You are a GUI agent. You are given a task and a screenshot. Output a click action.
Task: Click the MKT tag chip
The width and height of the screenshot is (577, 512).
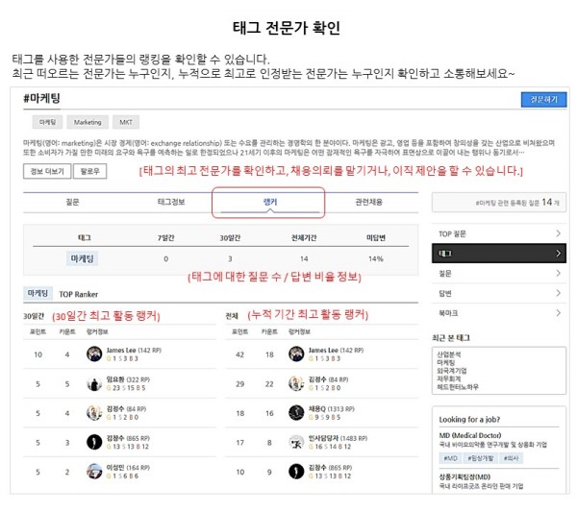pos(125,123)
